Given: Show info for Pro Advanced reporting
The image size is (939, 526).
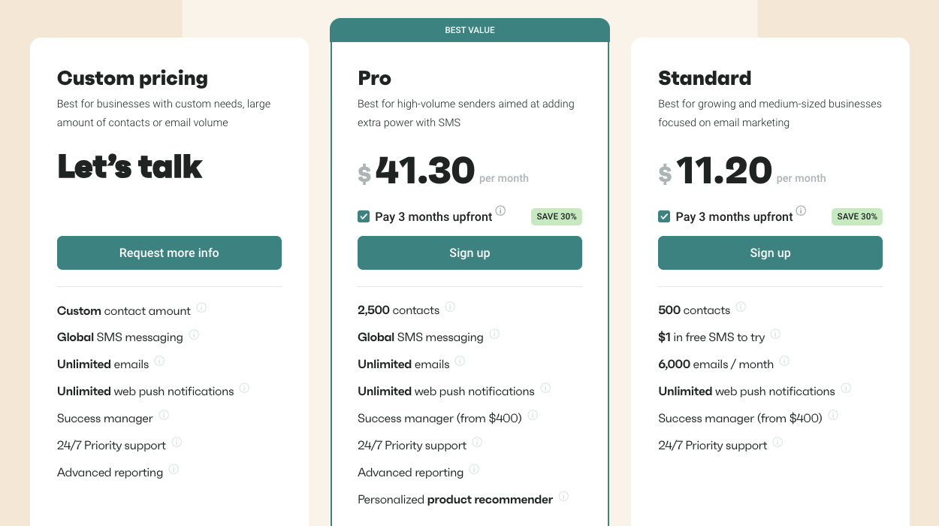Looking at the screenshot, I should click(x=474, y=469).
